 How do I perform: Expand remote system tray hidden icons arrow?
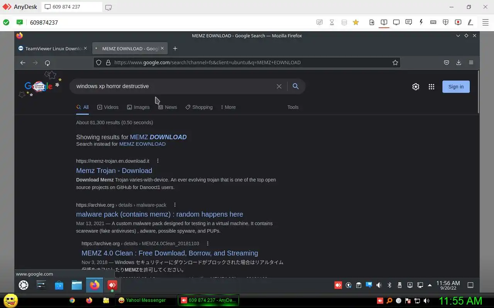(430, 285)
